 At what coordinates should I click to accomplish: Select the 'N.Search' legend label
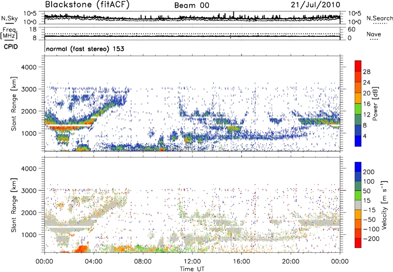pyautogui.click(x=379, y=18)
